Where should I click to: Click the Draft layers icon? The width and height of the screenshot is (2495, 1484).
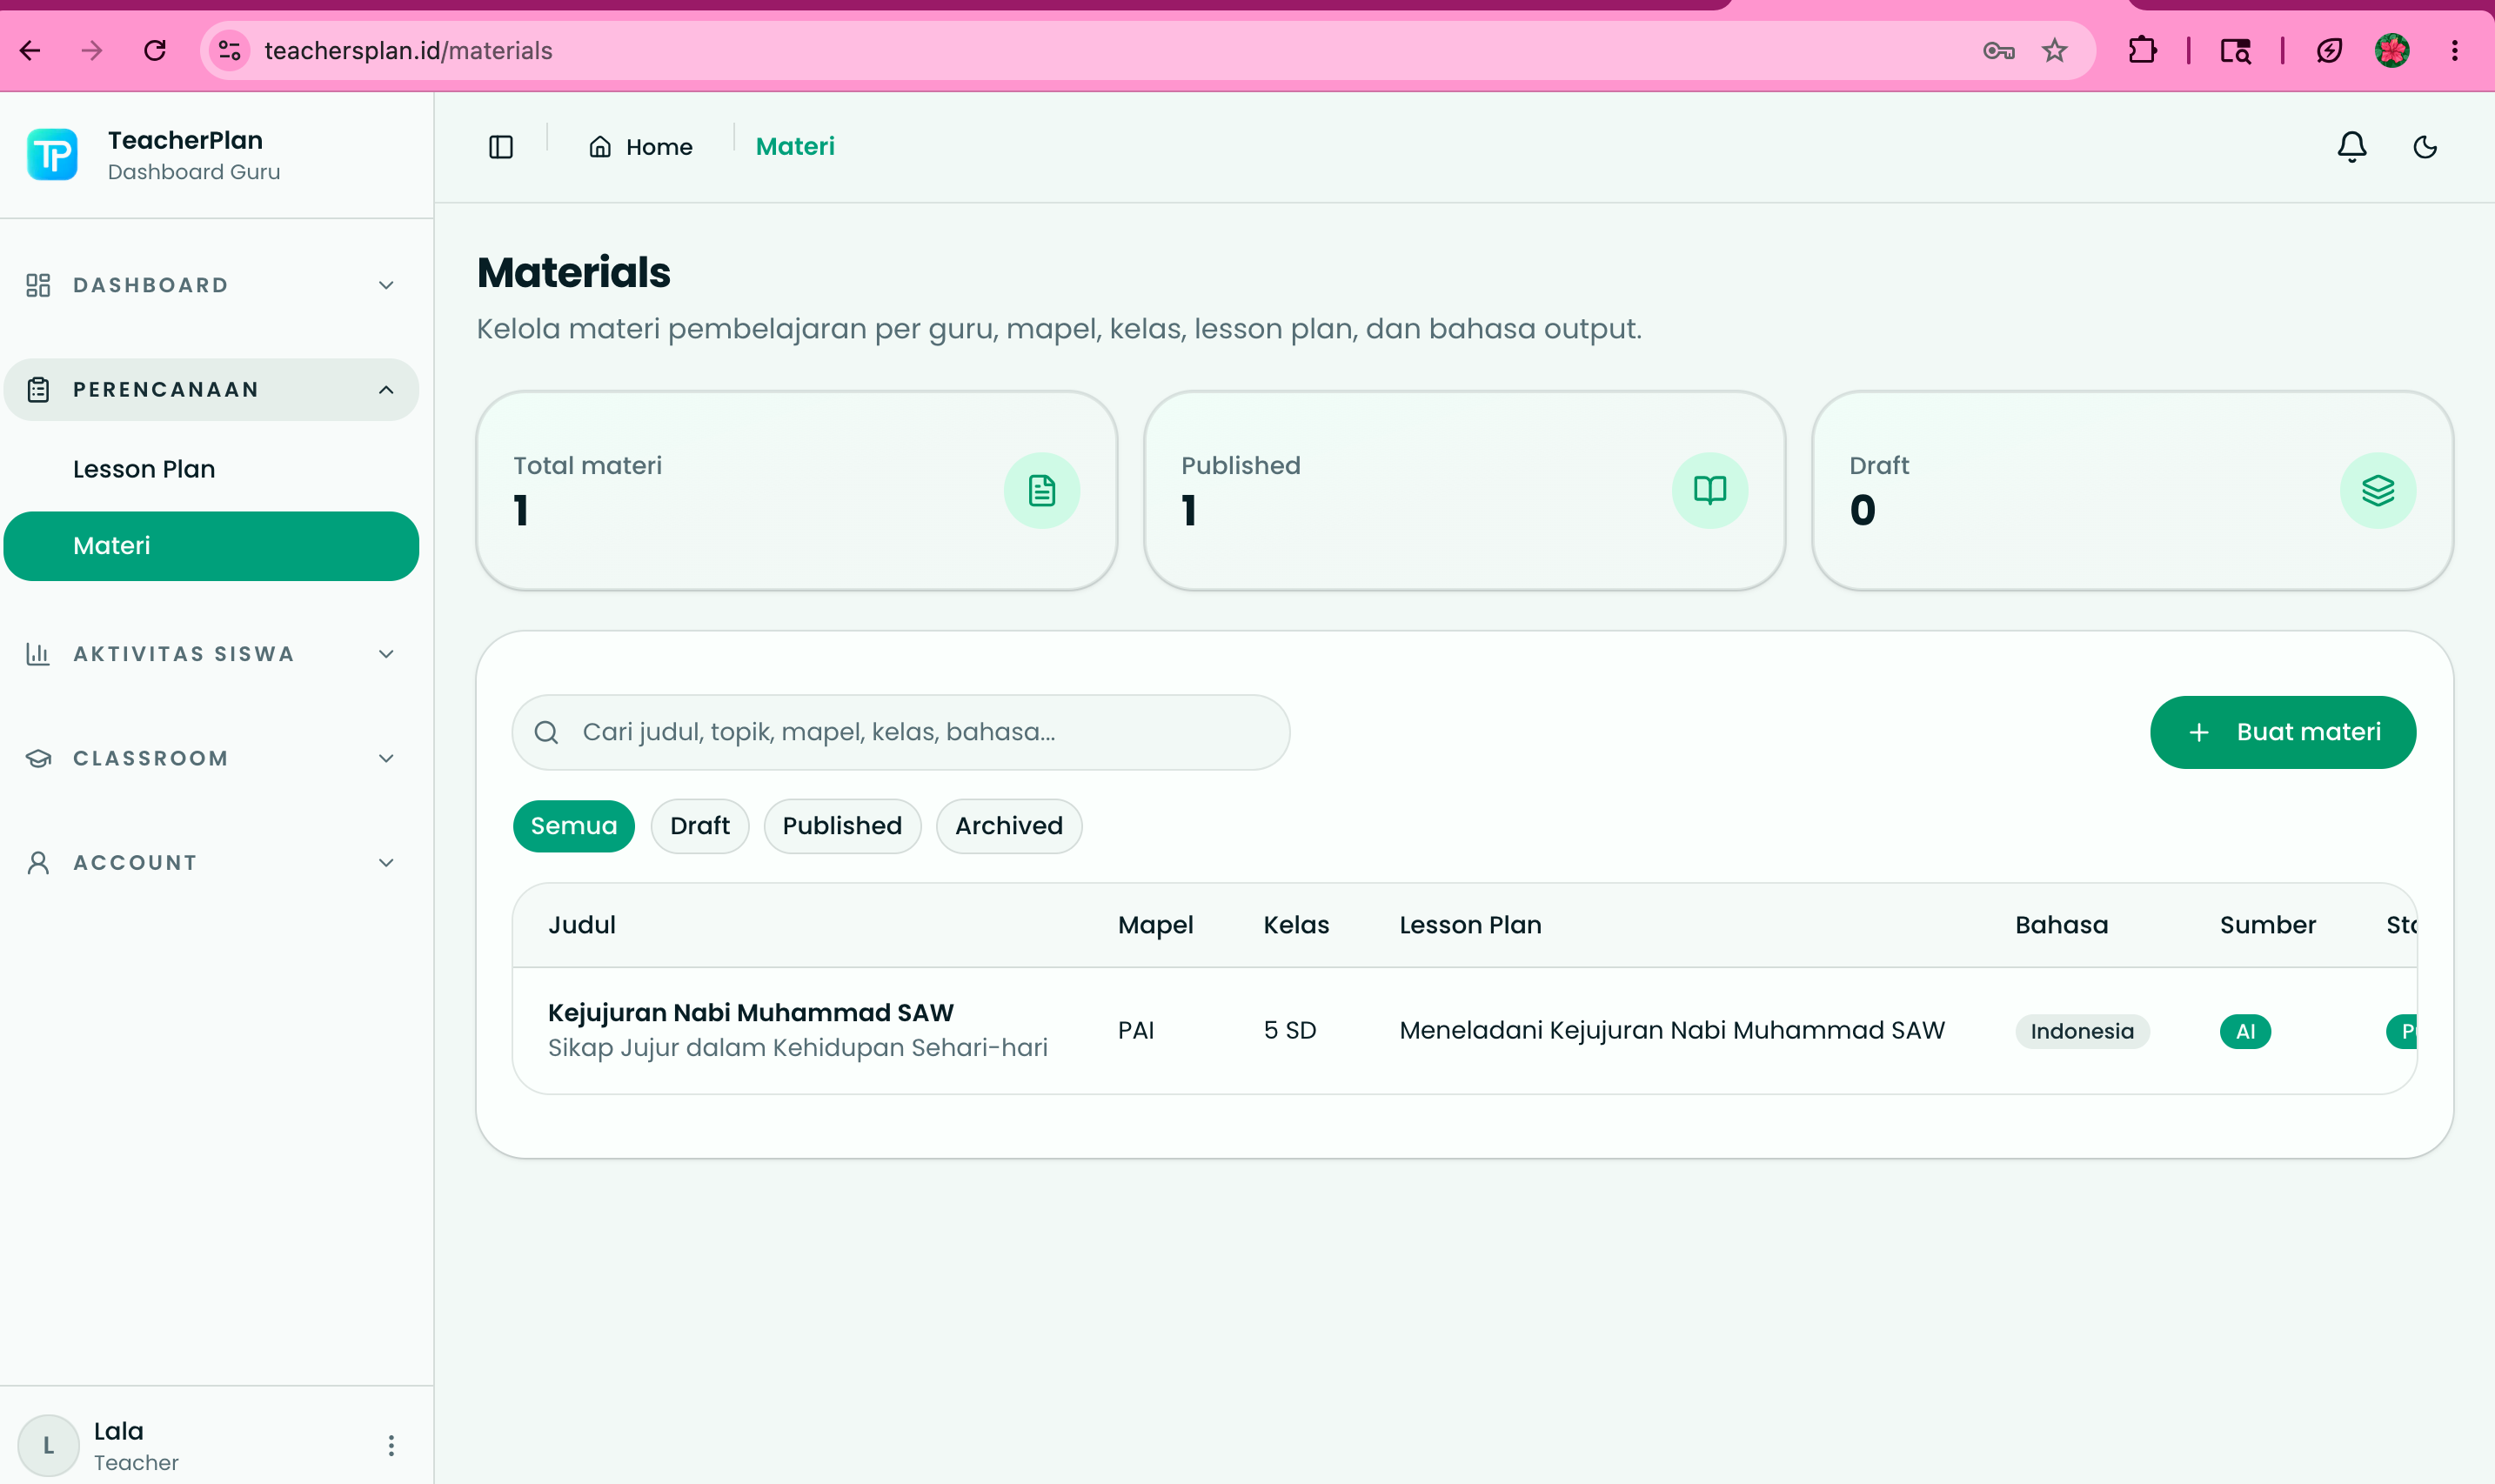point(2377,490)
